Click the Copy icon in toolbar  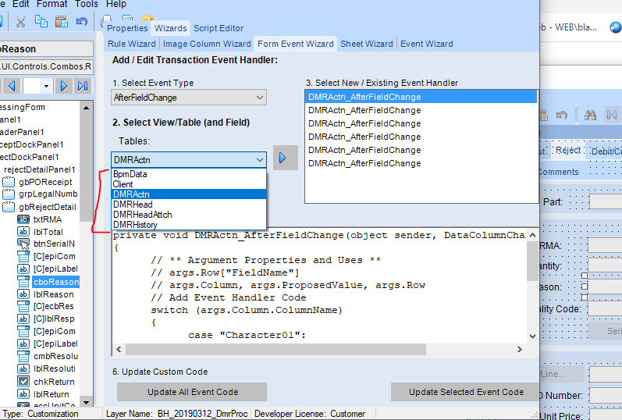[41, 21]
